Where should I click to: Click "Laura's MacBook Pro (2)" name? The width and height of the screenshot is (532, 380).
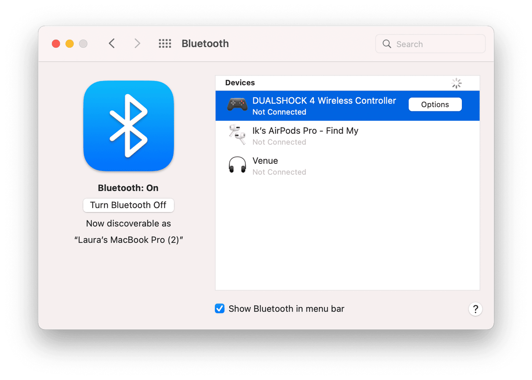(x=128, y=240)
